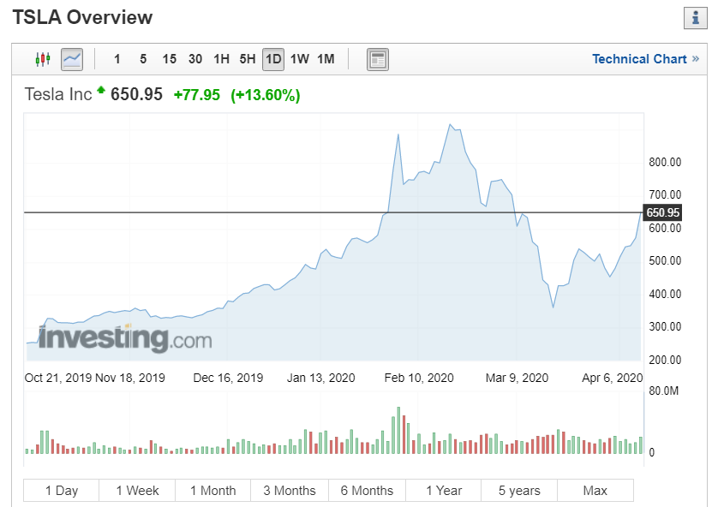718x507 pixels.
Task: Set interval to 30 minutes
Action: [x=195, y=59]
